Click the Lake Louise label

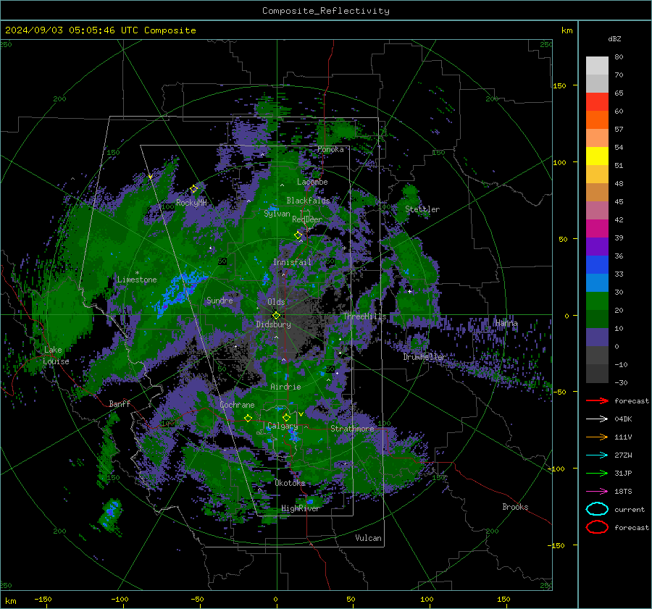(x=56, y=356)
